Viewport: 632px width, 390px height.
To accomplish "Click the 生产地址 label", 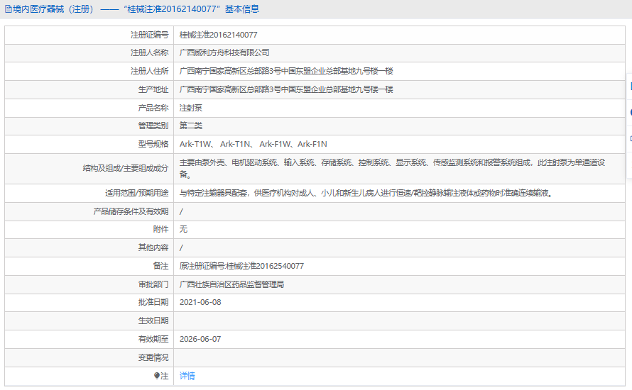I will pyautogui.click(x=153, y=89).
